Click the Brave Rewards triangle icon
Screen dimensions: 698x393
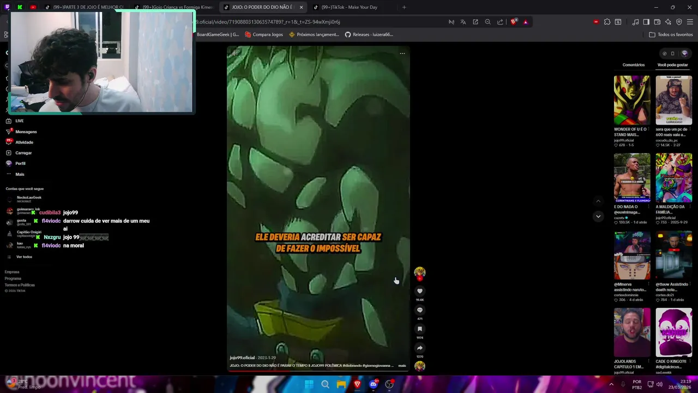(x=525, y=22)
